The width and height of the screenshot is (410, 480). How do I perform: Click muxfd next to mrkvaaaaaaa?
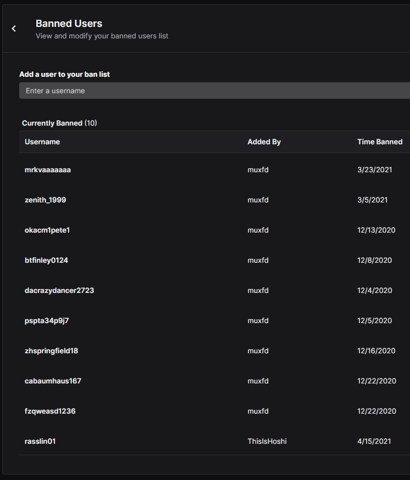[x=258, y=170]
